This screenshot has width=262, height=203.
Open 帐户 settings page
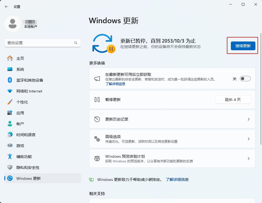tap(43, 124)
